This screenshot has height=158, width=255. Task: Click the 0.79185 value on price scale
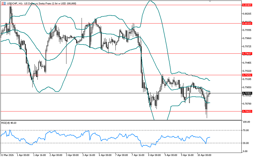coord(247,79)
